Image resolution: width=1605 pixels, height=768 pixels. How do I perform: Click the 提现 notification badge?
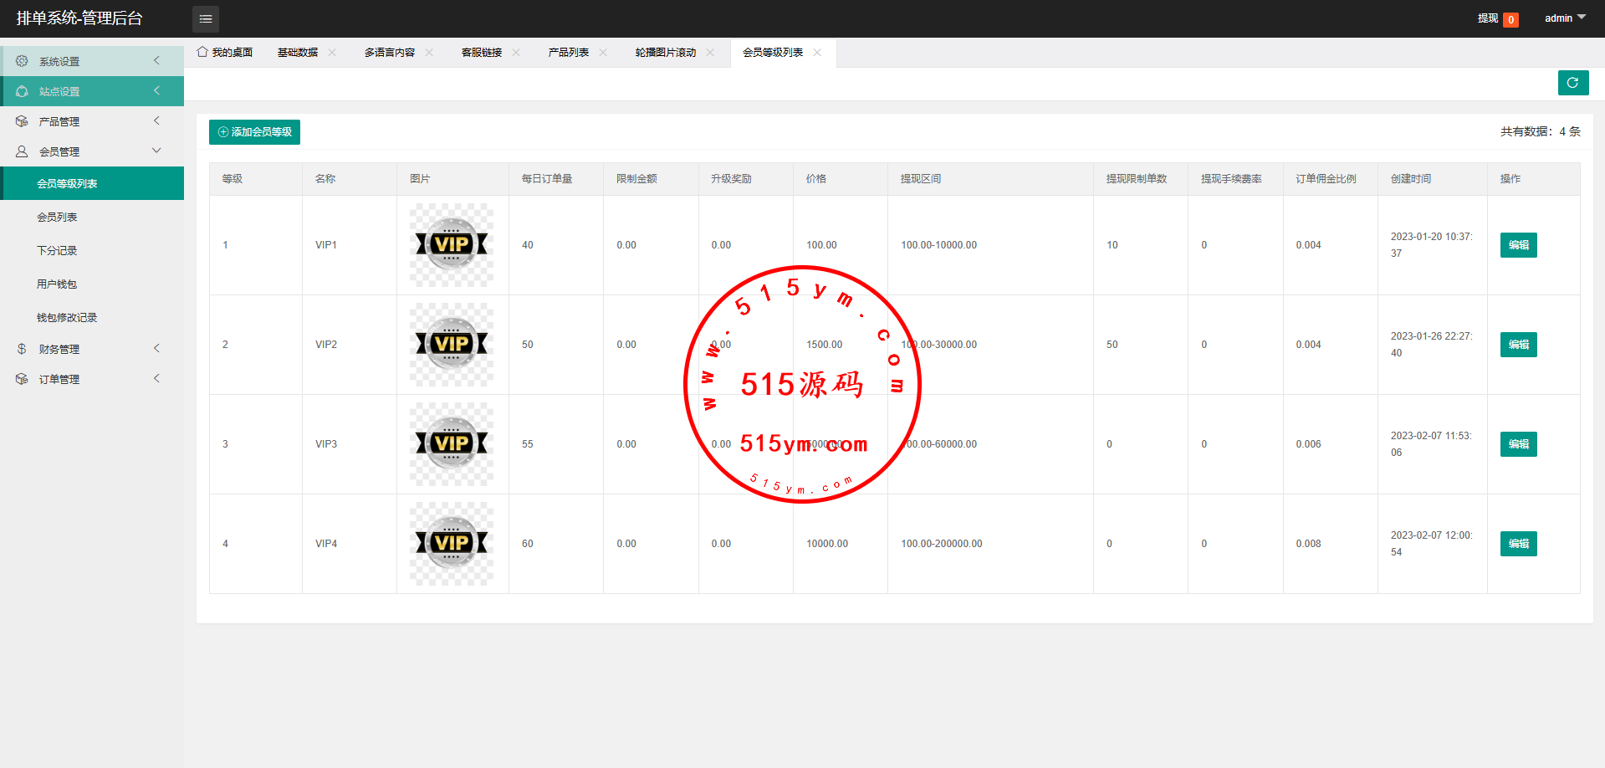(1510, 19)
